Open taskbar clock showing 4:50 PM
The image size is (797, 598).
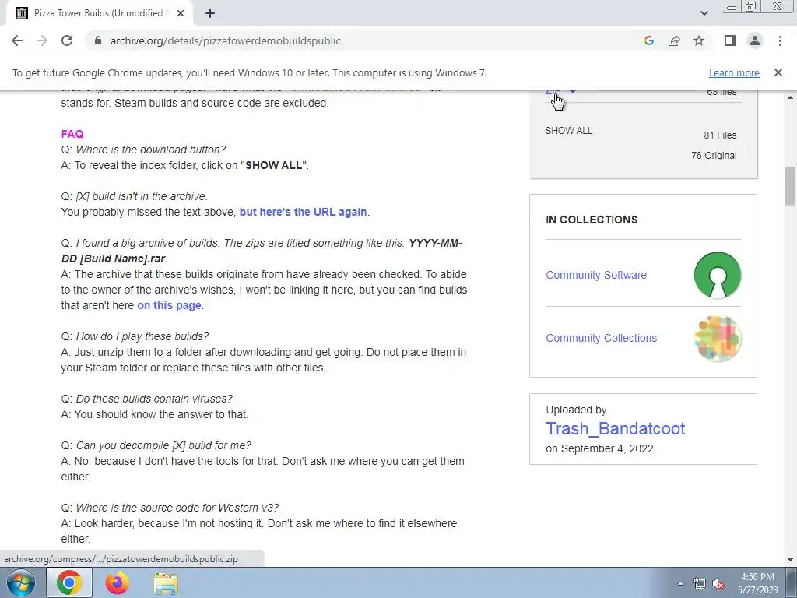[757, 583]
